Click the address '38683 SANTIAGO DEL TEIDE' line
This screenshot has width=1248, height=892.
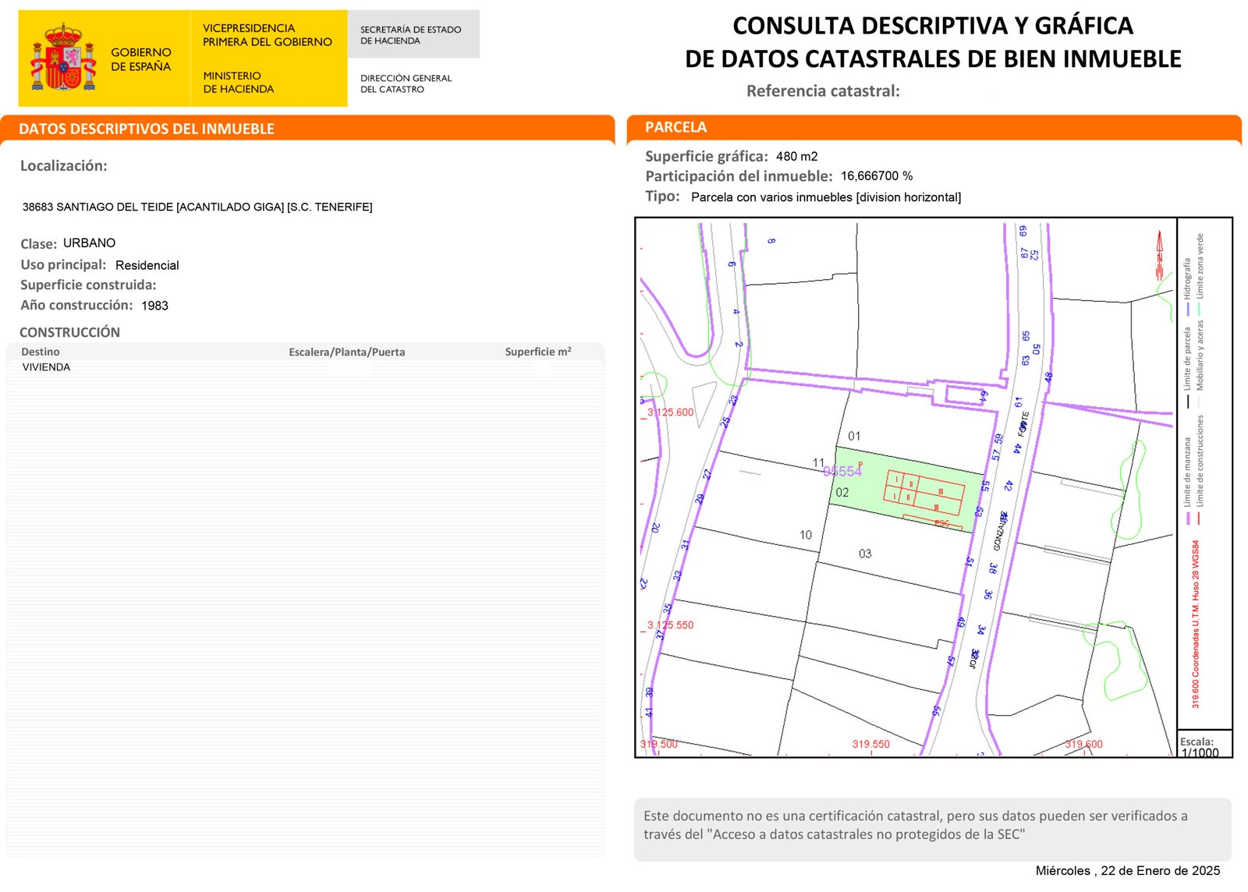point(197,207)
